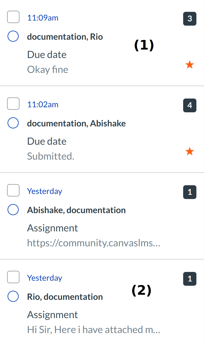Mark the checkbox above "Rio, documentation"

13,277
